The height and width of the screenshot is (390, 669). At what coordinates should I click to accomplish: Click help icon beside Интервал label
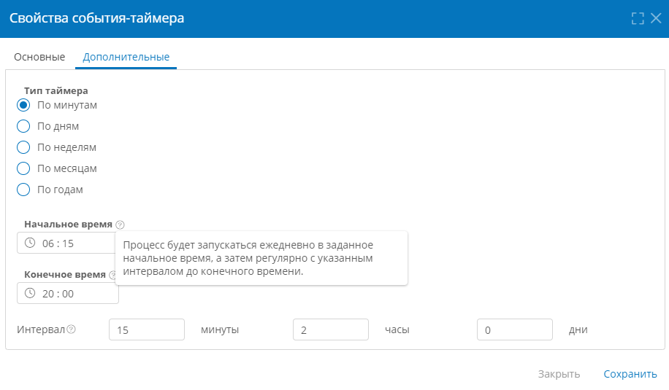click(x=72, y=329)
